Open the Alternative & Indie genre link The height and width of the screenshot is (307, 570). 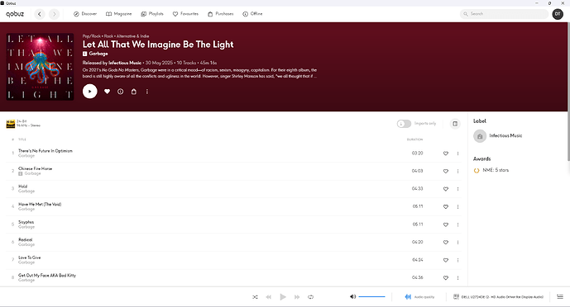(132, 36)
